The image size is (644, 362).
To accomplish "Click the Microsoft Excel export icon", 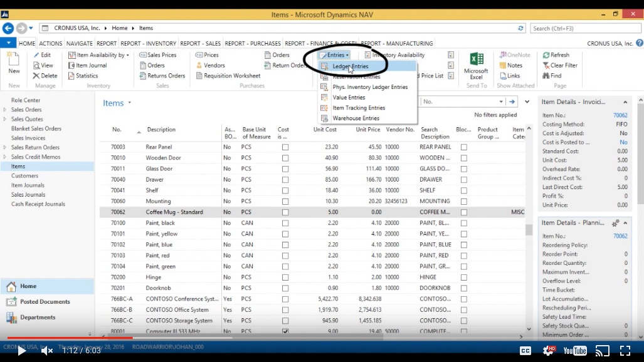I will pyautogui.click(x=476, y=63).
